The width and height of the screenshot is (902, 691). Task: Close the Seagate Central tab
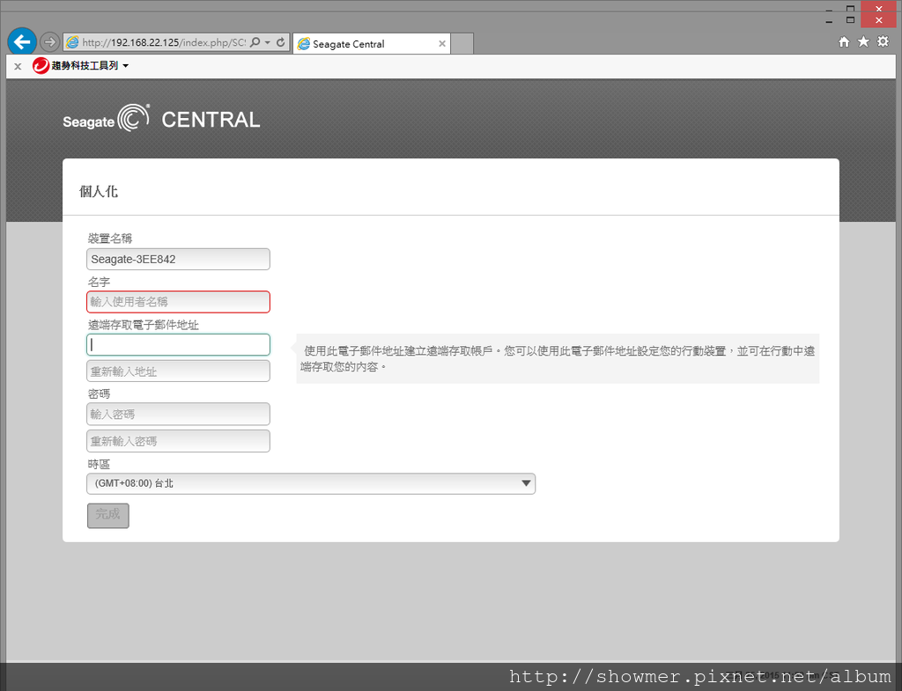[x=442, y=44]
